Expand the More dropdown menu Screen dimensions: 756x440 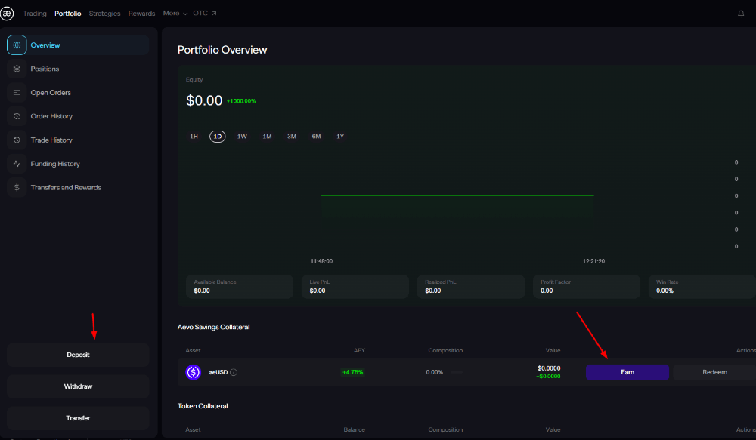[175, 14]
